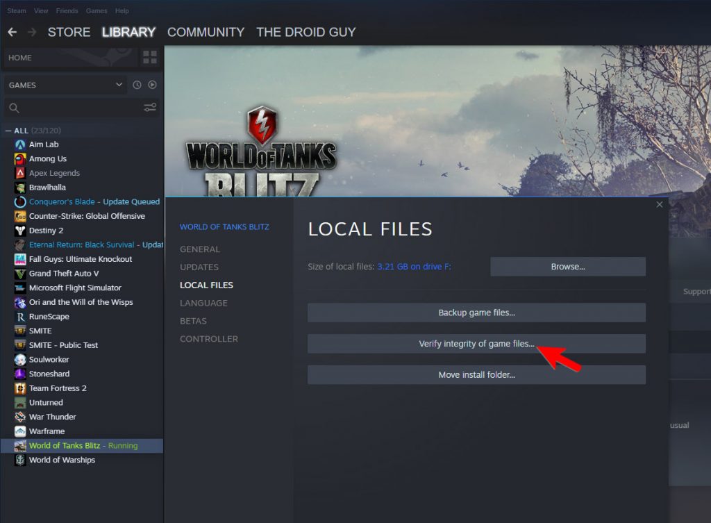Viewport: 711px width, 523px height.
Task: Click the Browse... button
Action: tap(568, 267)
